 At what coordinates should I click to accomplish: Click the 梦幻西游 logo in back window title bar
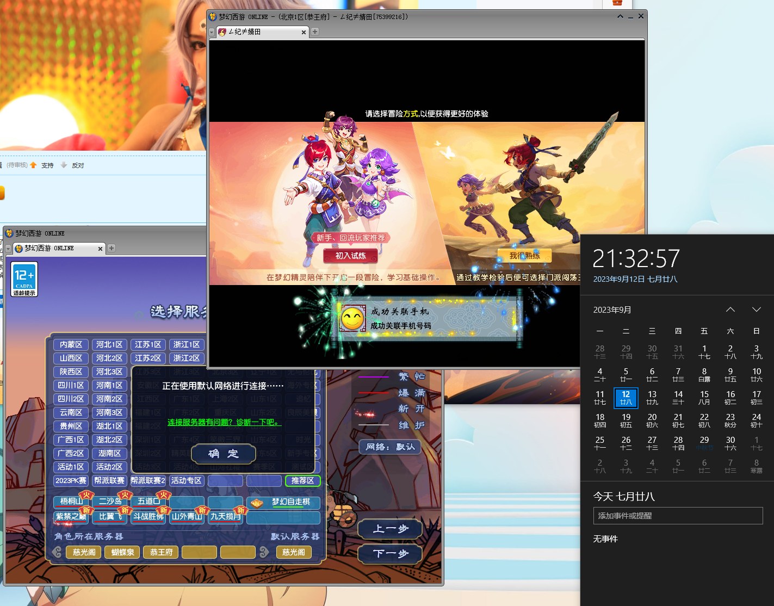pos(9,233)
